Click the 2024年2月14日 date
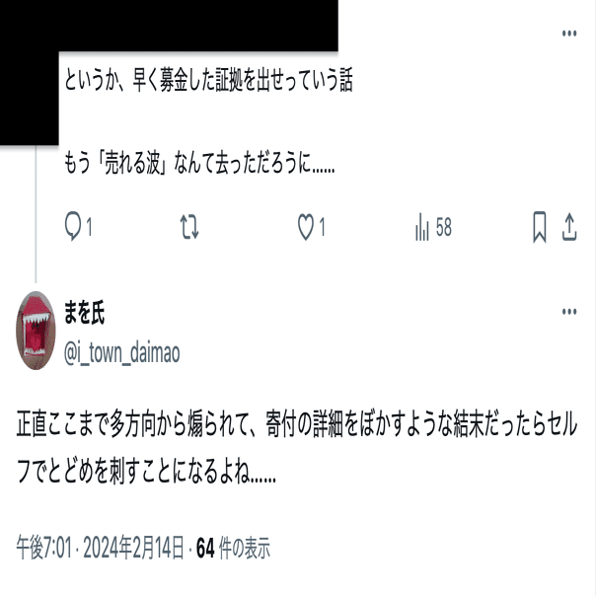 pyautogui.click(x=134, y=548)
